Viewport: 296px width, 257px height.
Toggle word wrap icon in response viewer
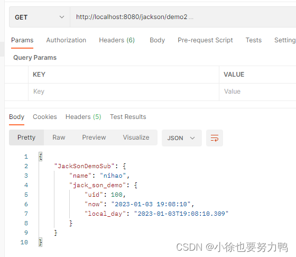coord(215,138)
